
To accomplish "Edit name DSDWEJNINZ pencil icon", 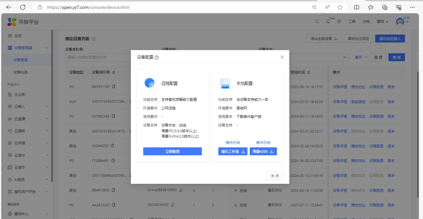I will (x=173, y=205).
